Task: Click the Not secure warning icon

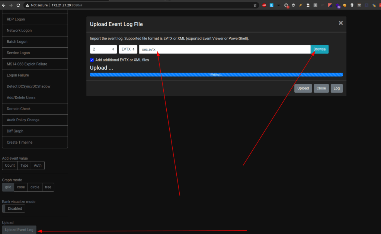Action: click(27, 5)
